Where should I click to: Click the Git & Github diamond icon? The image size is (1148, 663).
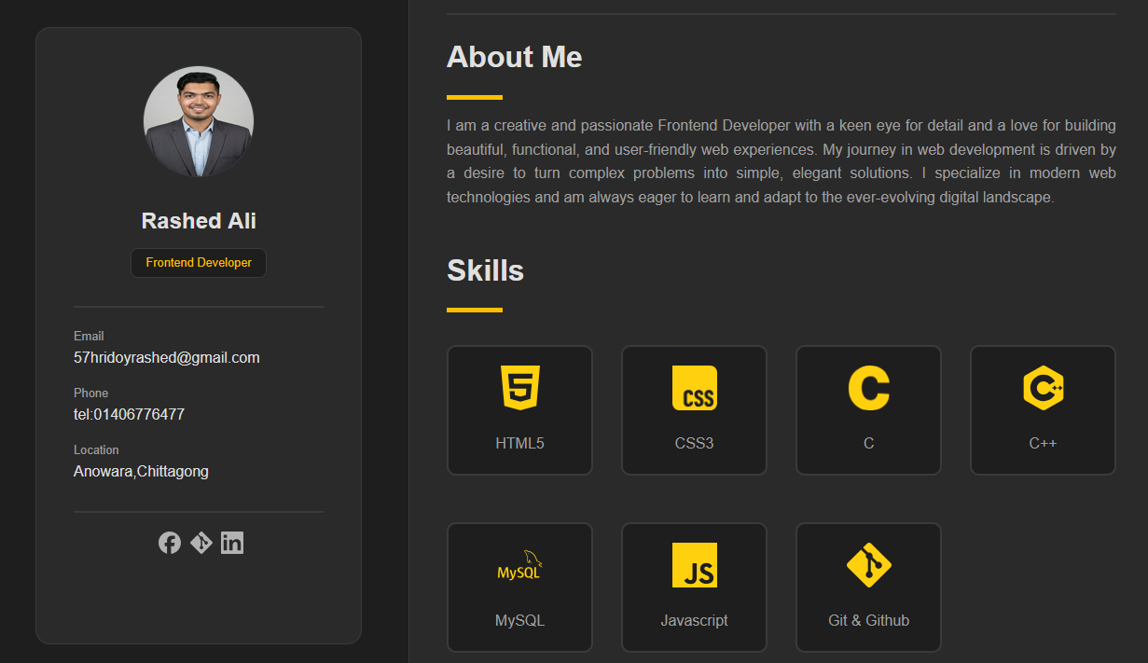pos(868,565)
